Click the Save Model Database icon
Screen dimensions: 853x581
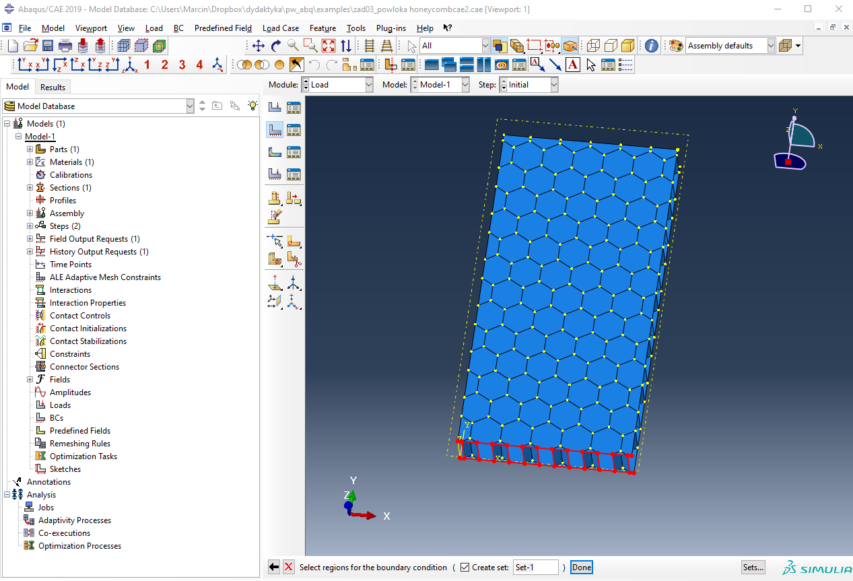(x=48, y=46)
